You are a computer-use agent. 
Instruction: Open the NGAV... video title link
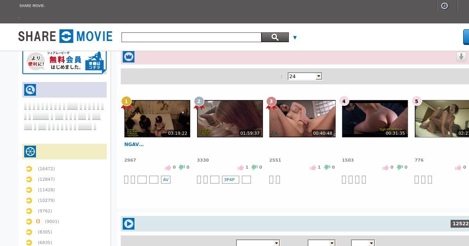click(x=134, y=144)
